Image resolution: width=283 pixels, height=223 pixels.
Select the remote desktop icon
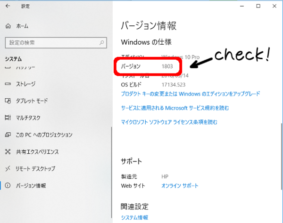tap(8, 168)
